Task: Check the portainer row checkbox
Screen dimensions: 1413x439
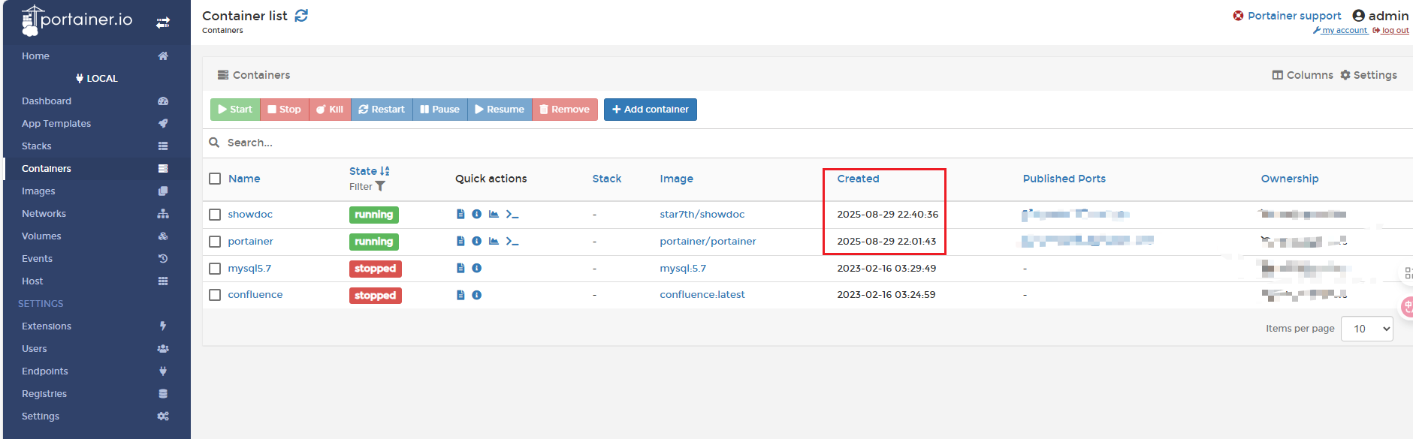Action: click(x=215, y=242)
